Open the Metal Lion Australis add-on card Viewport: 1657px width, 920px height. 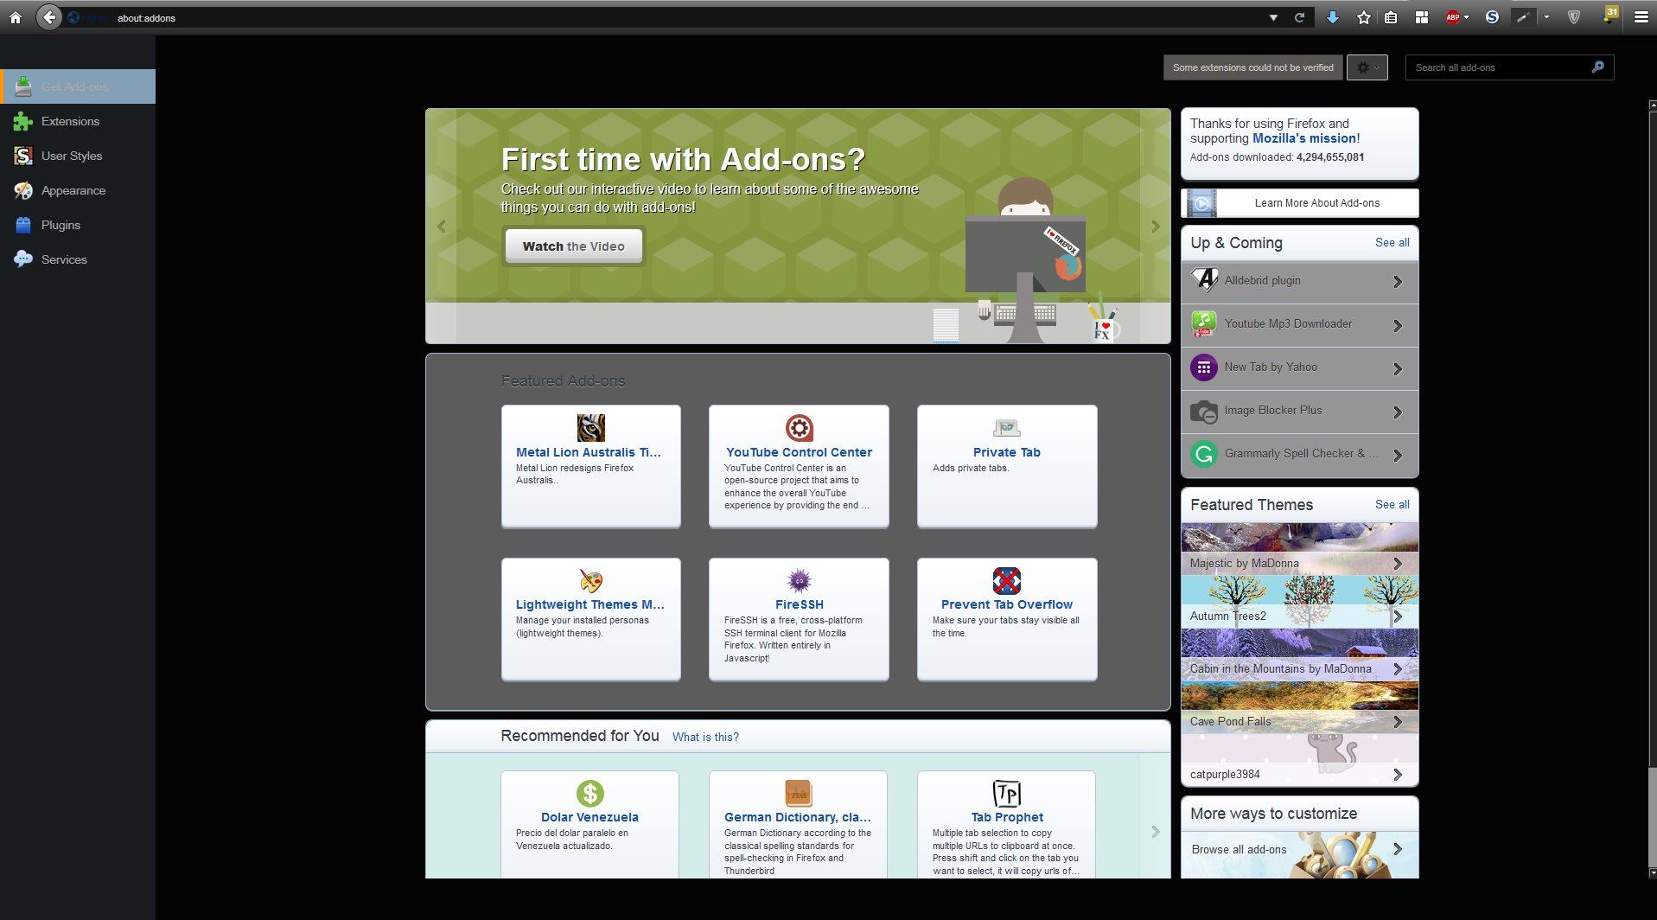coord(591,466)
